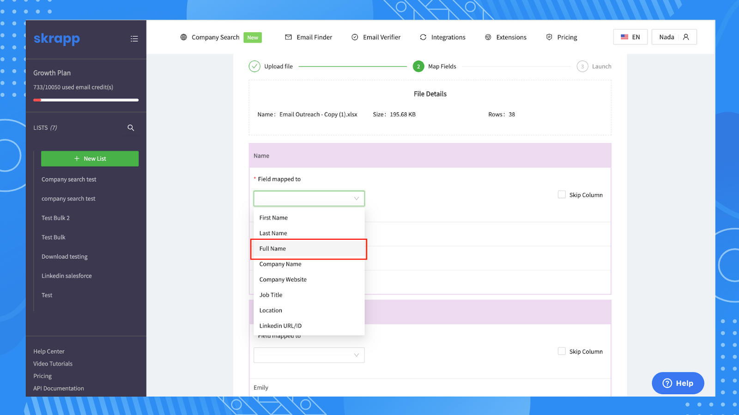Search lists with the magnifier icon

[x=131, y=128]
